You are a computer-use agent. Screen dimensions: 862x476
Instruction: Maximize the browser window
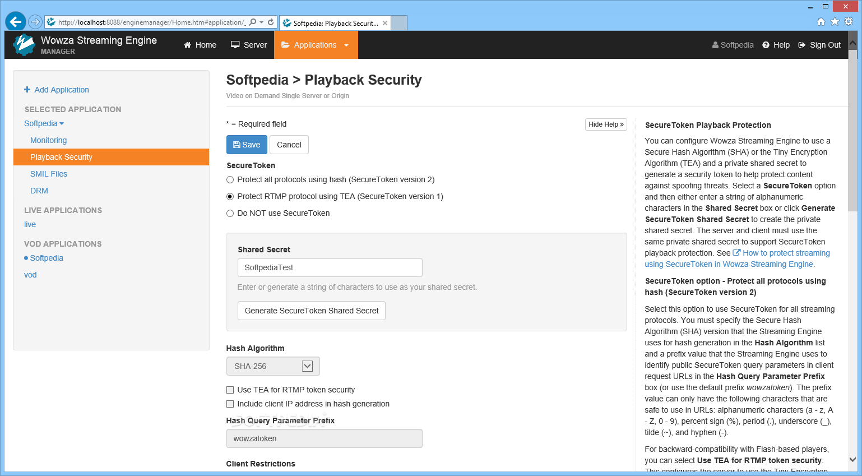point(826,7)
